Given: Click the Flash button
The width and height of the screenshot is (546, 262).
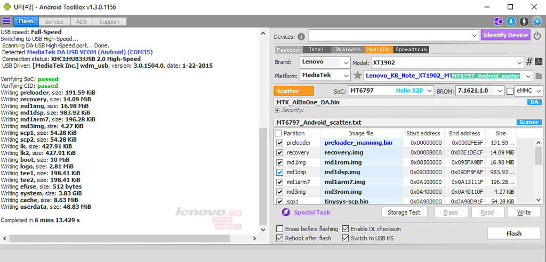Looking at the screenshot, I should point(514,233).
